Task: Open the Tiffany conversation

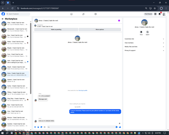Action: (x=15, y=93)
